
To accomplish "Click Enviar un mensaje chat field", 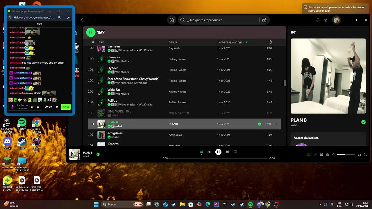I will coord(22,107).
